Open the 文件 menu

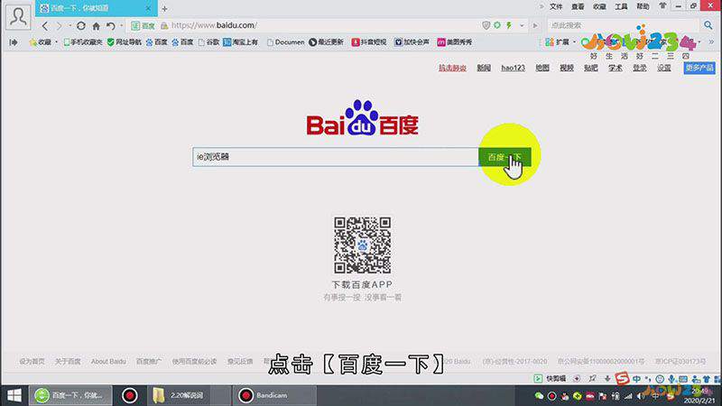(556, 6)
